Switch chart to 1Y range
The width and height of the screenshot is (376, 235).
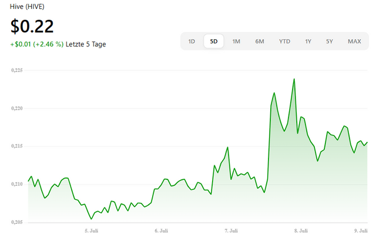tap(308, 42)
